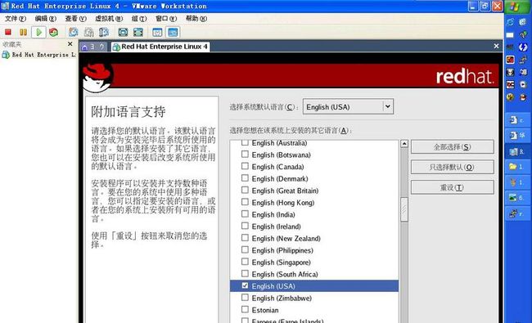Image resolution: width=532 pixels, height=323 pixels.
Task: Click the Reset virtual machine icon
Action: coord(53,32)
